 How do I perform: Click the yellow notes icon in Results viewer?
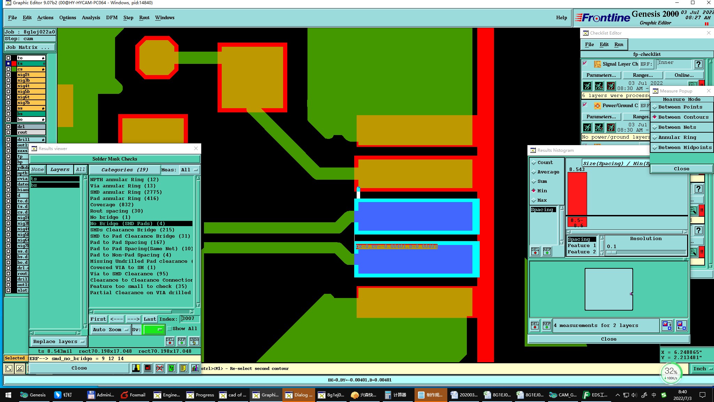click(x=183, y=368)
